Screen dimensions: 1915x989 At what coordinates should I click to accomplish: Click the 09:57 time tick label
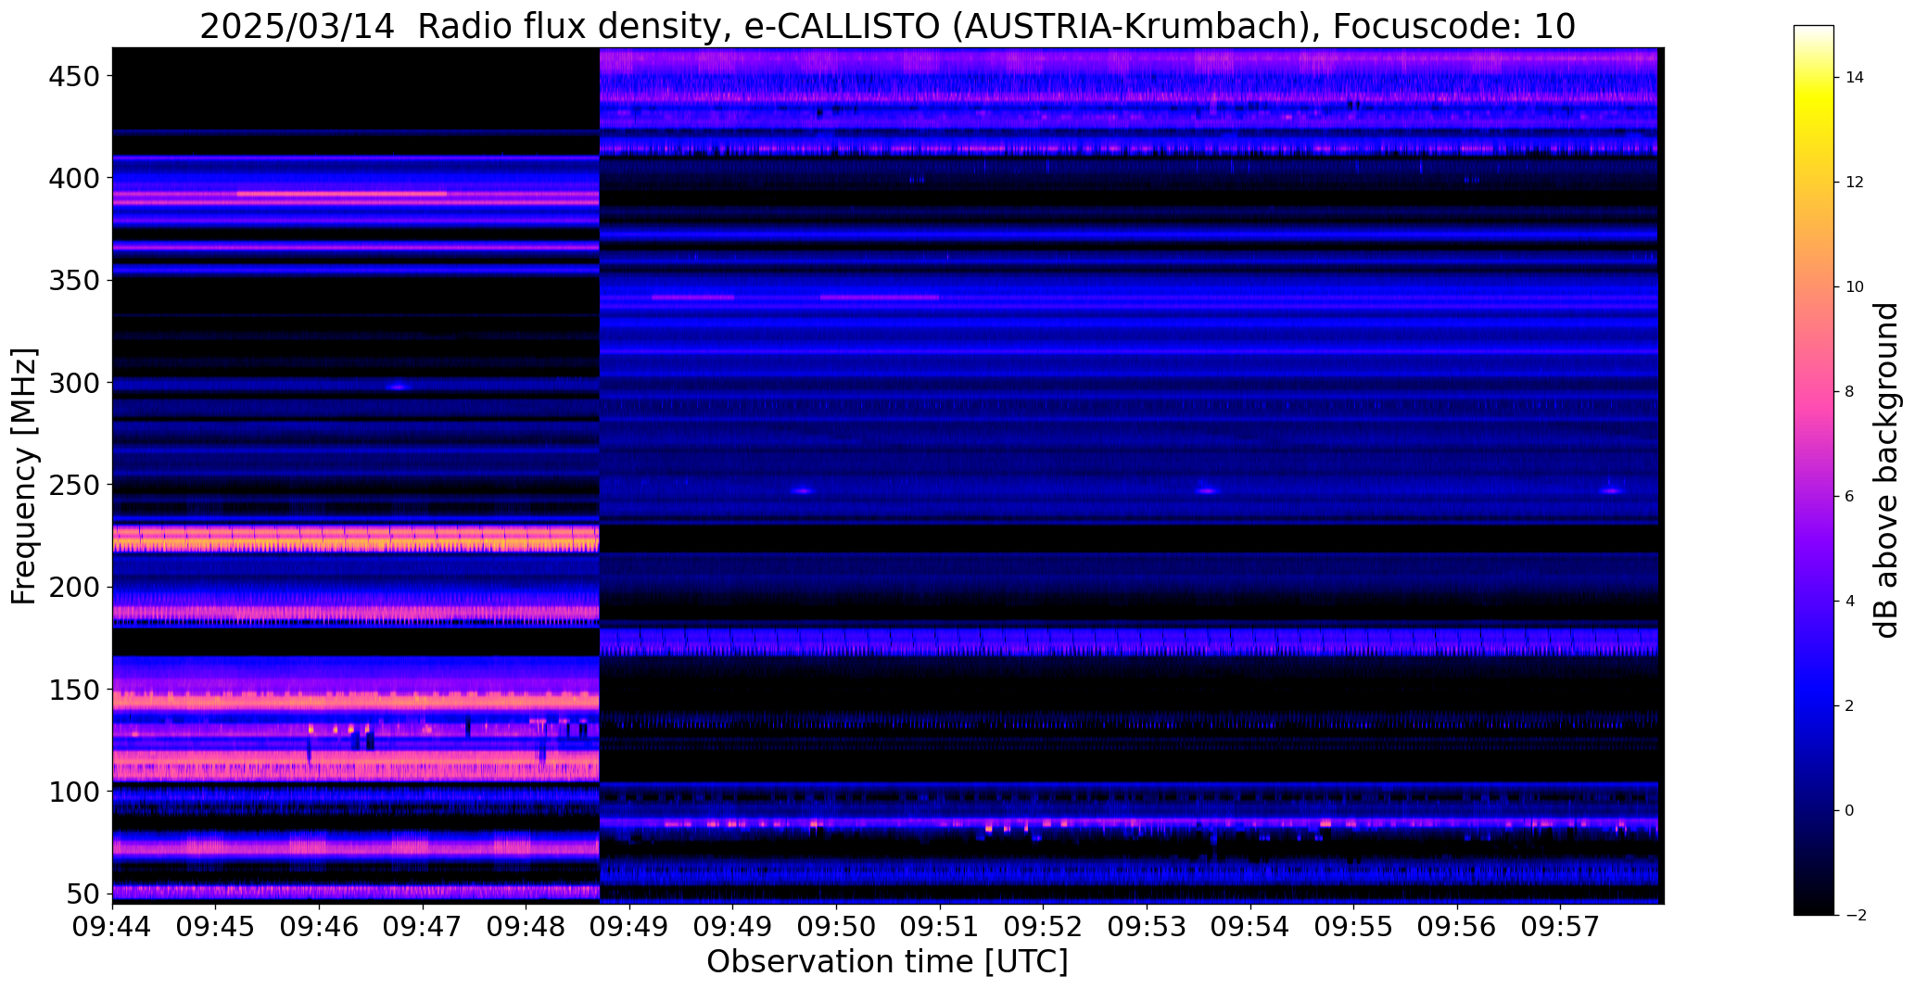1560,927
